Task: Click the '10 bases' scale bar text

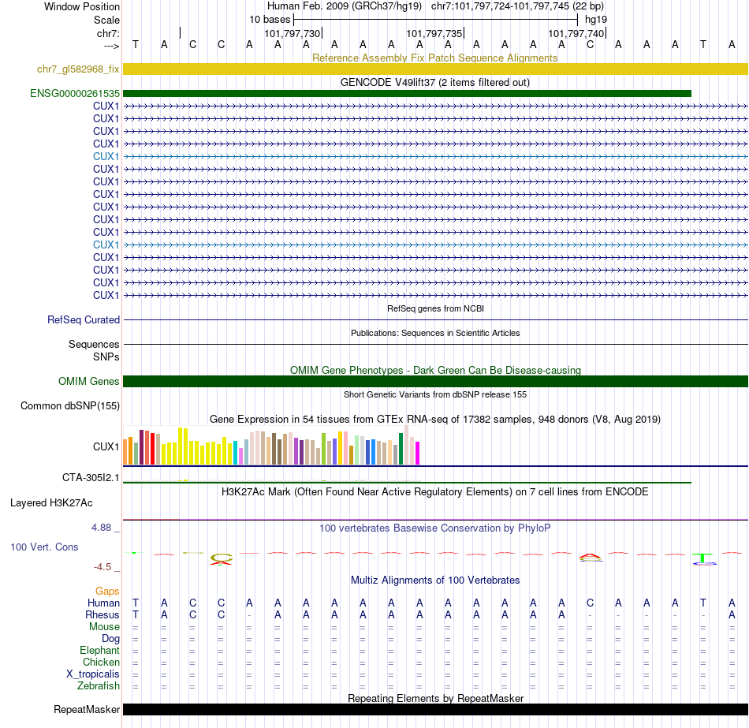Action: pos(270,20)
